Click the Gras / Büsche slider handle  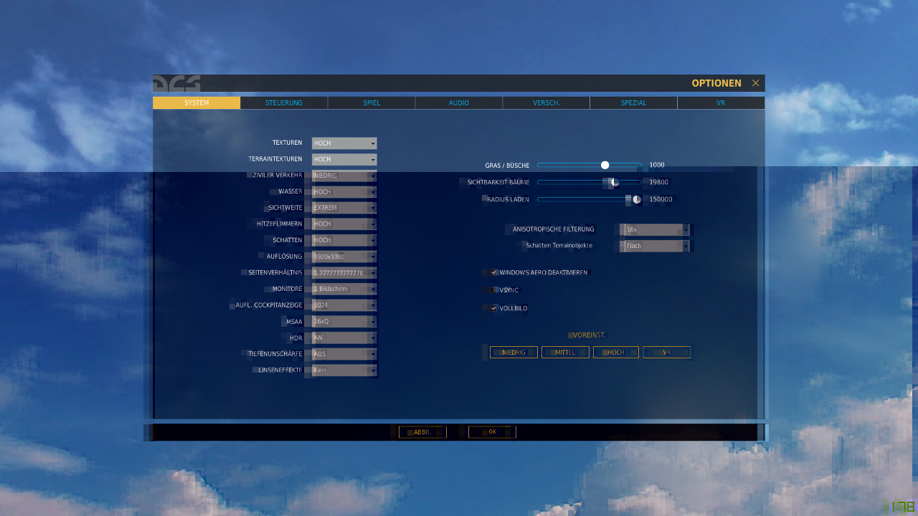pyautogui.click(x=605, y=165)
